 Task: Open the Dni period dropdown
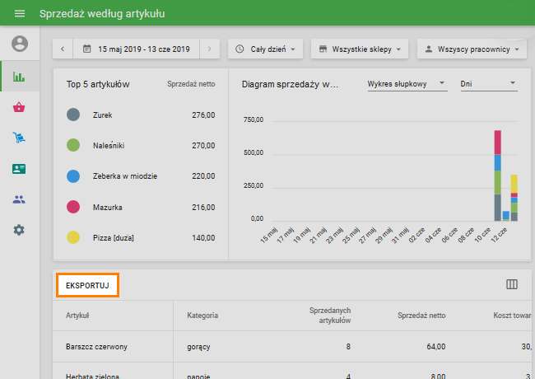pyautogui.click(x=488, y=84)
